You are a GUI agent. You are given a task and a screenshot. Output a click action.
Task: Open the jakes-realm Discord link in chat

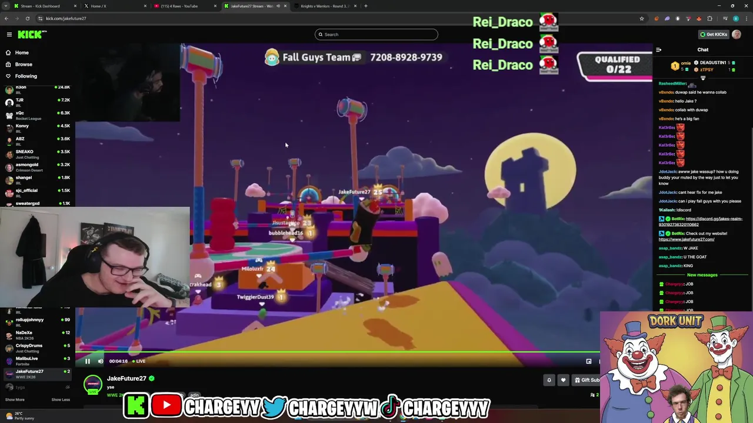click(700, 221)
